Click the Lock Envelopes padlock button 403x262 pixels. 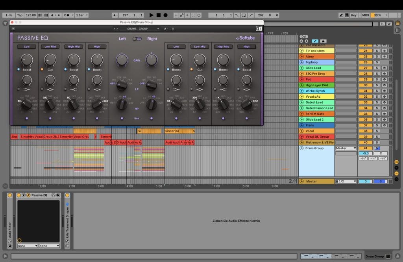pyautogui.click(x=324, y=41)
